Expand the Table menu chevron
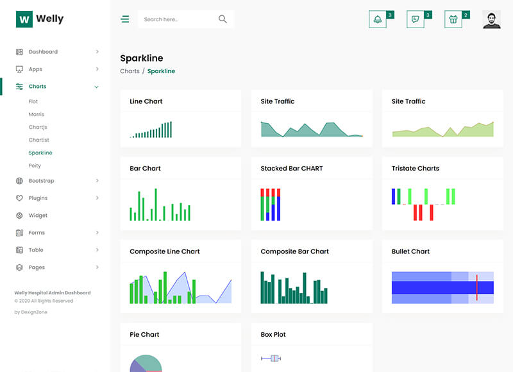 [97, 250]
